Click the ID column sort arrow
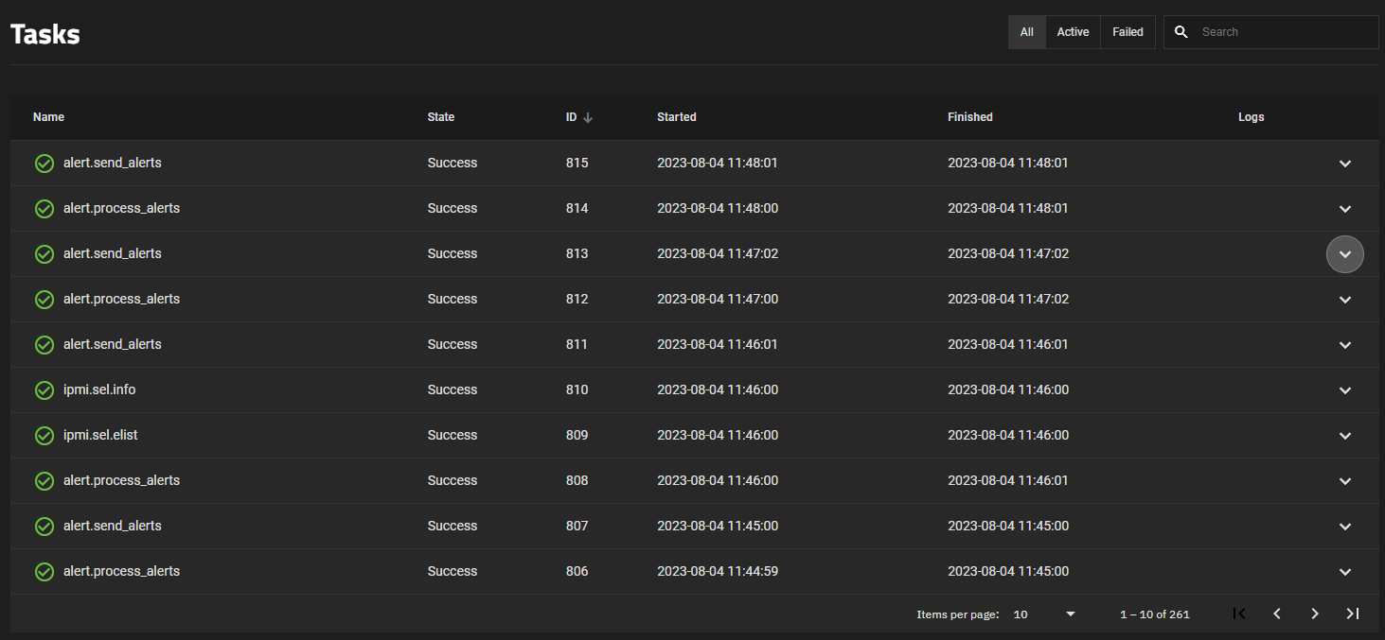Screen dimensions: 1385x640 click(x=588, y=117)
